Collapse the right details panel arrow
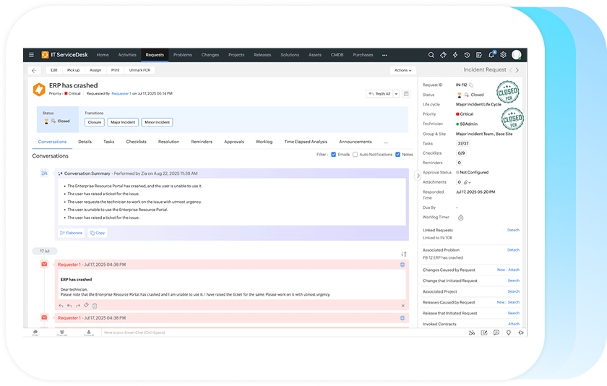The height and width of the screenshot is (386, 607). click(418, 176)
